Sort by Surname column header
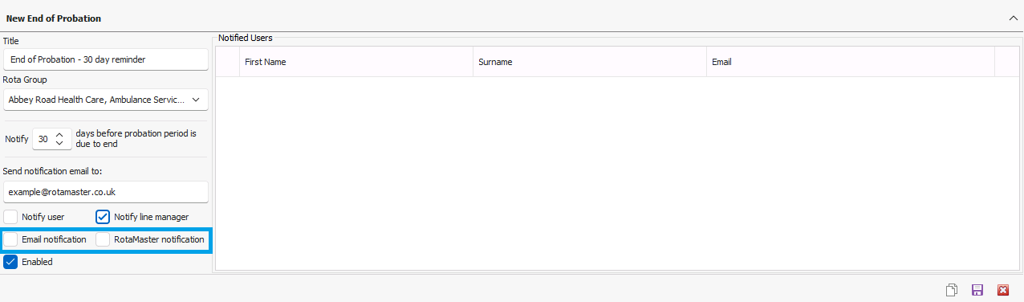This screenshot has width=1024, height=302. click(x=590, y=62)
